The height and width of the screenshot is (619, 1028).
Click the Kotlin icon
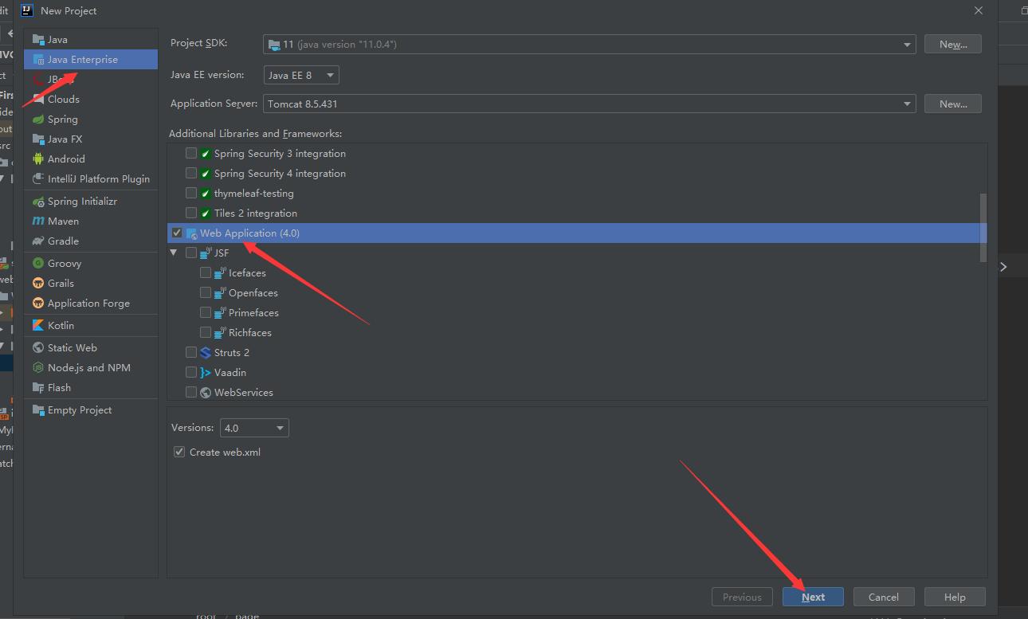coord(38,325)
